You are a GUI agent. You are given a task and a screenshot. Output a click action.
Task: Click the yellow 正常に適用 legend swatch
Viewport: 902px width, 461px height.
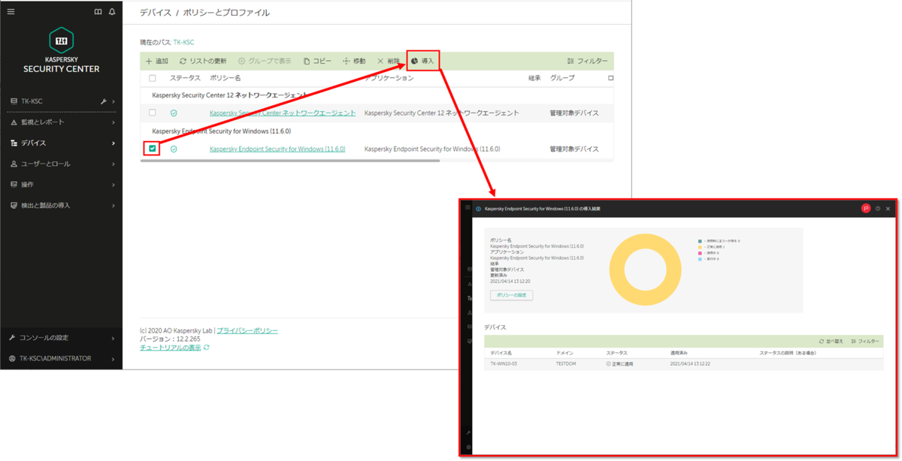(700, 247)
